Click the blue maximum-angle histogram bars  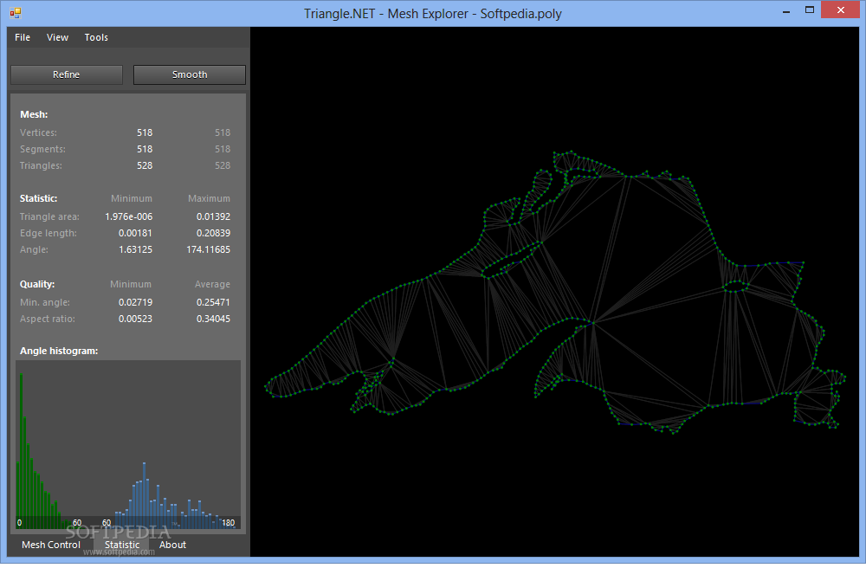(x=171, y=497)
